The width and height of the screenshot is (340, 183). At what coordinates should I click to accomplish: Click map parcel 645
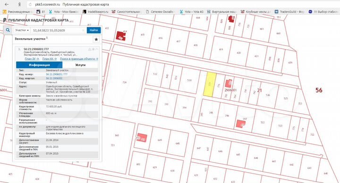coord(238,155)
